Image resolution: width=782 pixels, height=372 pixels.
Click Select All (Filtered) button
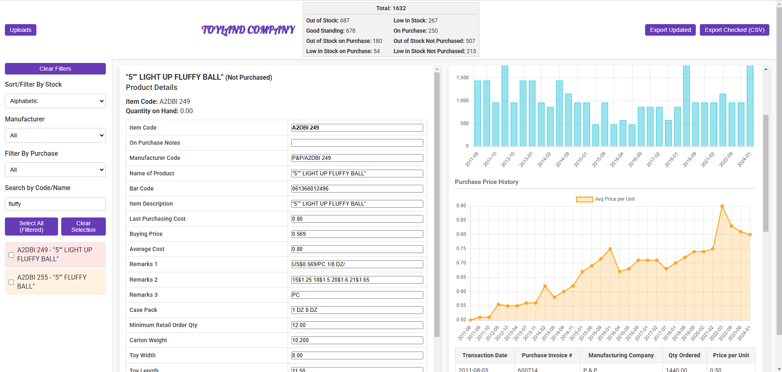tap(31, 226)
